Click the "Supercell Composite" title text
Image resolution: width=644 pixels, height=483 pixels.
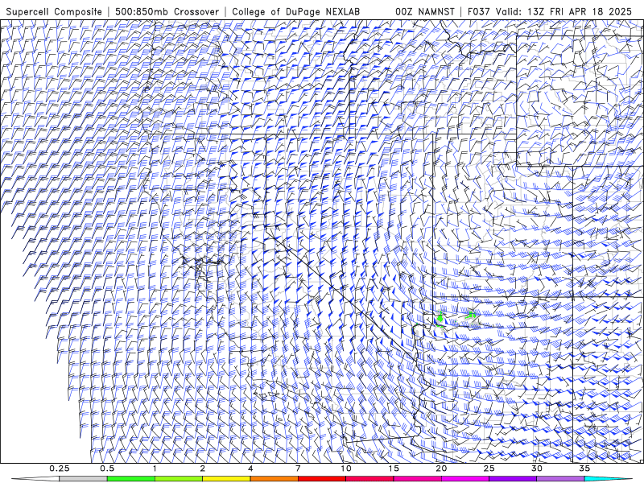tap(54, 12)
